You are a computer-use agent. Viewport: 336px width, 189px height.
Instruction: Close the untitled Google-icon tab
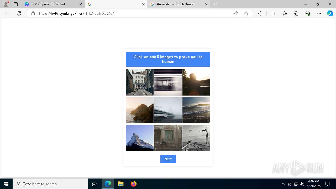coord(143,4)
